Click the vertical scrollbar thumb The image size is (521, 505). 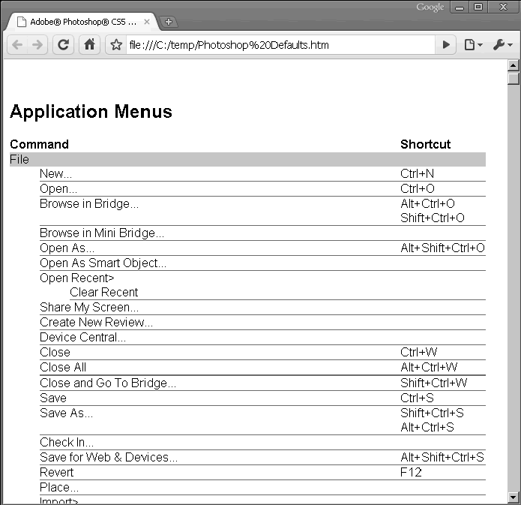514,78
